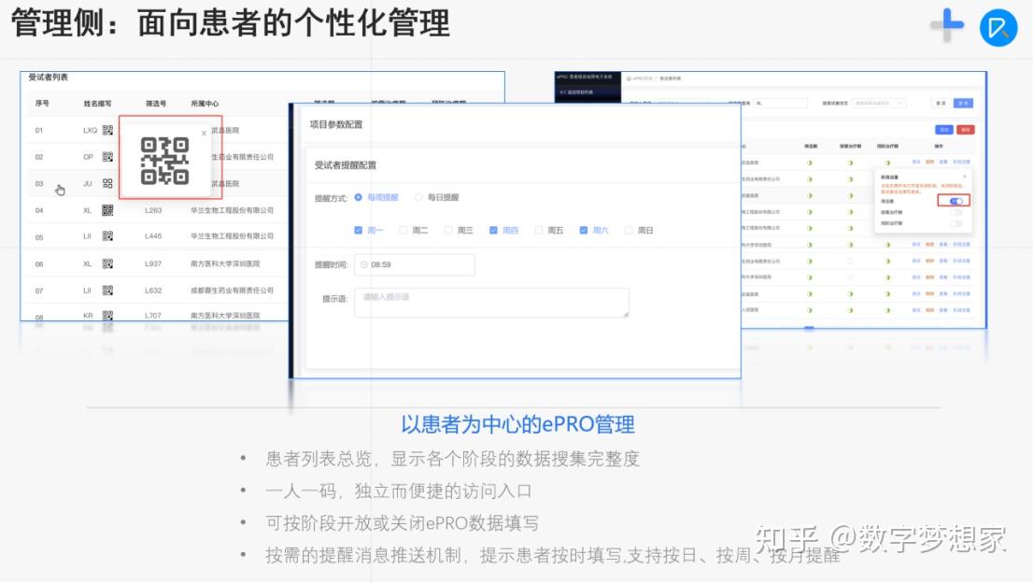The image size is (1034, 583).
Task: Click the clock icon inside the 提醒时间 field
Action: coord(364,264)
